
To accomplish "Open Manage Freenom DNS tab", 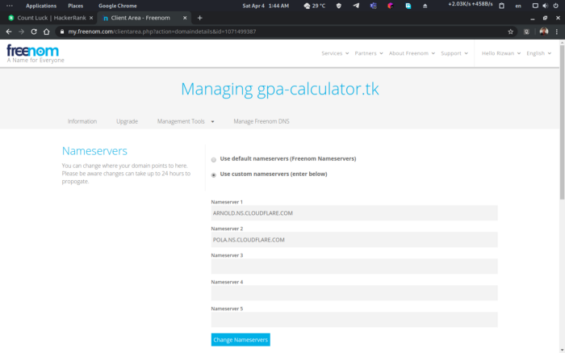I will coord(262,121).
